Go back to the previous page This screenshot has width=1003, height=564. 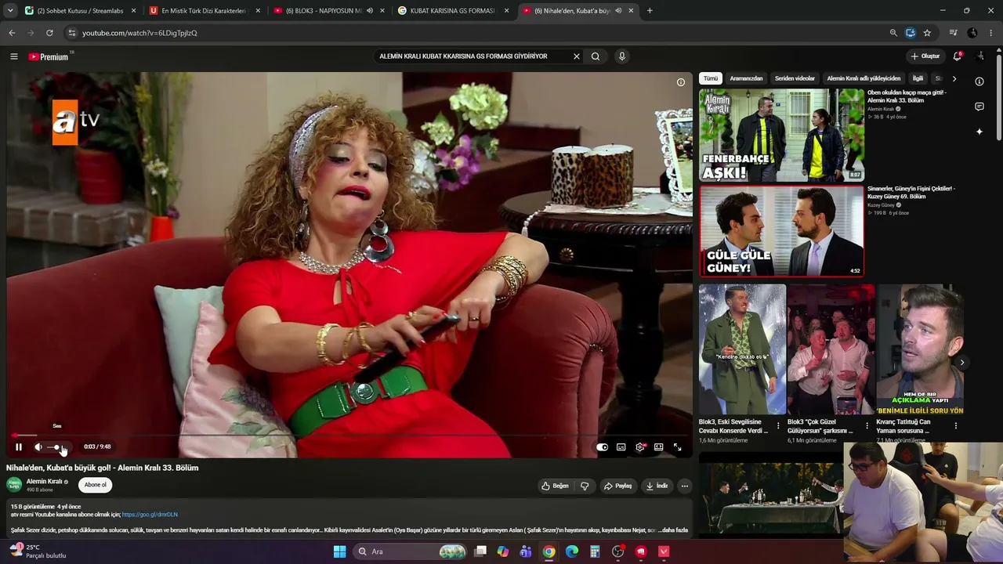(12, 33)
